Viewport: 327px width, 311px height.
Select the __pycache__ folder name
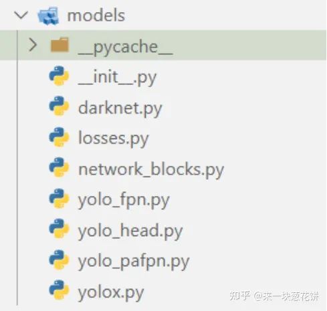[x=126, y=47]
